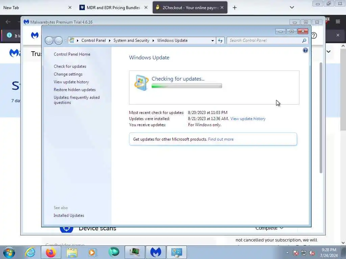Image resolution: width=346 pixels, height=259 pixels.
Task: Open recent pages dropdown beside nav arrows
Action: 65,40
